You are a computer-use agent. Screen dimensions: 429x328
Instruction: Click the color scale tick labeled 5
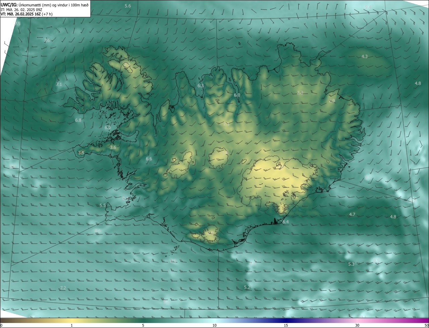(143, 325)
